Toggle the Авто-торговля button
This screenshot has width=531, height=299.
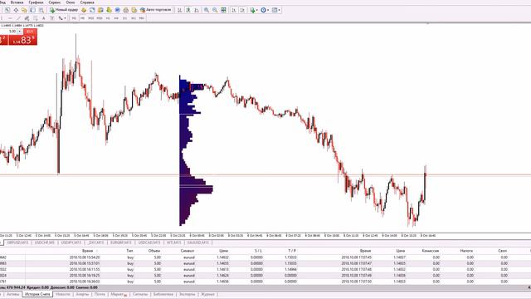(156, 10)
